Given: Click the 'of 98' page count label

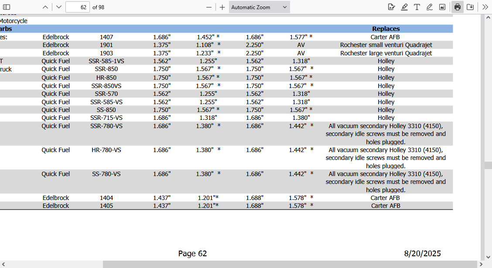Looking at the screenshot, I should [98, 7].
